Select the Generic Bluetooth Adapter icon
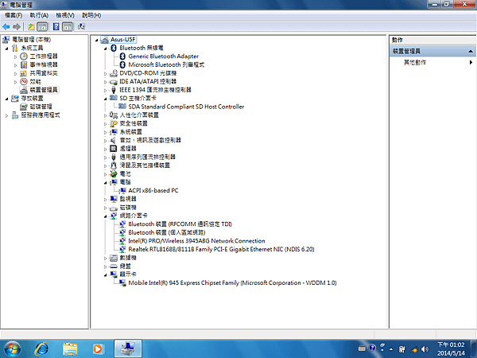This screenshot has width=477, height=358. [x=122, y=56]
